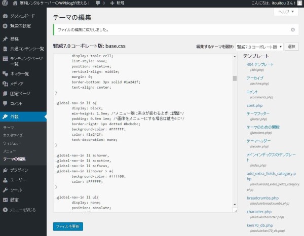
Task: Open ウィジェット submenu item
Action: pos(12,143)
